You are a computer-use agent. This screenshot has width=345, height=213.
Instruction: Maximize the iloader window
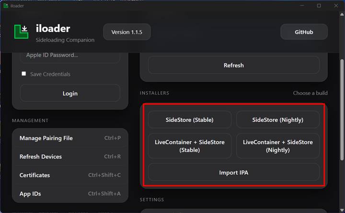[319, 6]
